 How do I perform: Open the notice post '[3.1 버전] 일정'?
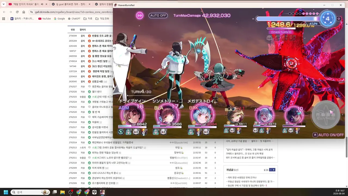[x=100, y=61]
